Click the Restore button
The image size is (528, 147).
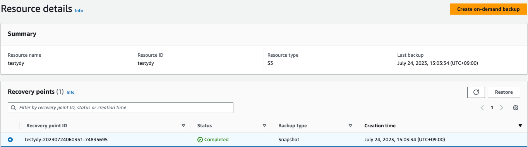point(504,92)
